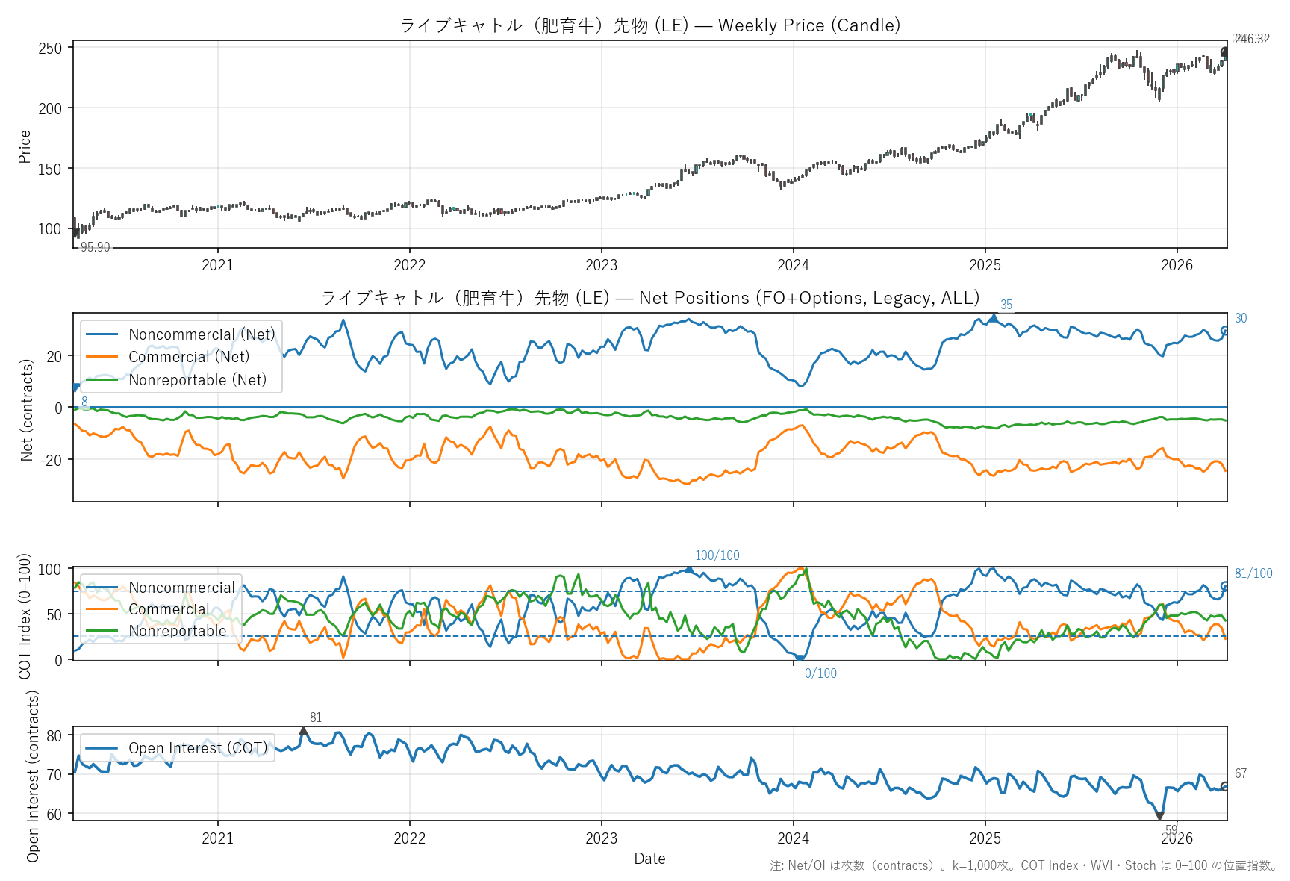Click the Noncommercial (Net) legend entry
Viewport: 1290px width, 881px height.
point(202,334)
